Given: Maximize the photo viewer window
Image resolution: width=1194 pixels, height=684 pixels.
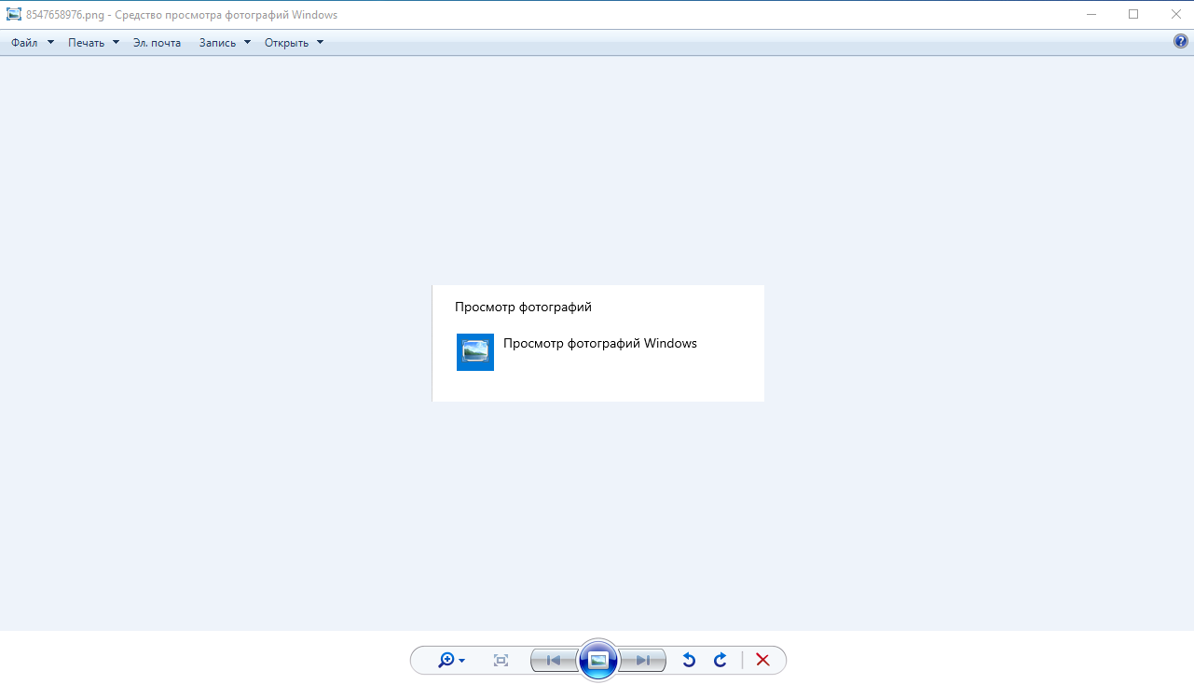Looking at the screenshot, I should tap(1133, 14).
